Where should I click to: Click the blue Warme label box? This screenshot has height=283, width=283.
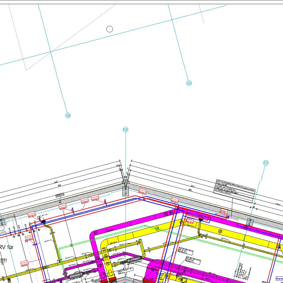279,279
